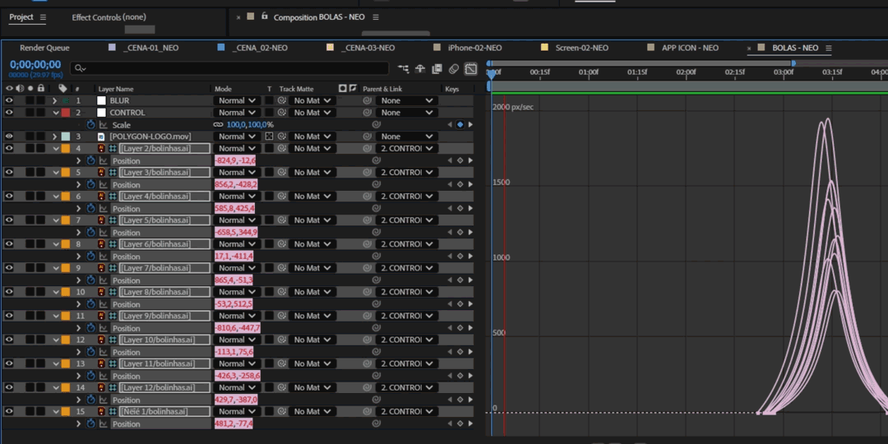
Task: Toggle solo switch on BLUR layer
Action: 30,101
